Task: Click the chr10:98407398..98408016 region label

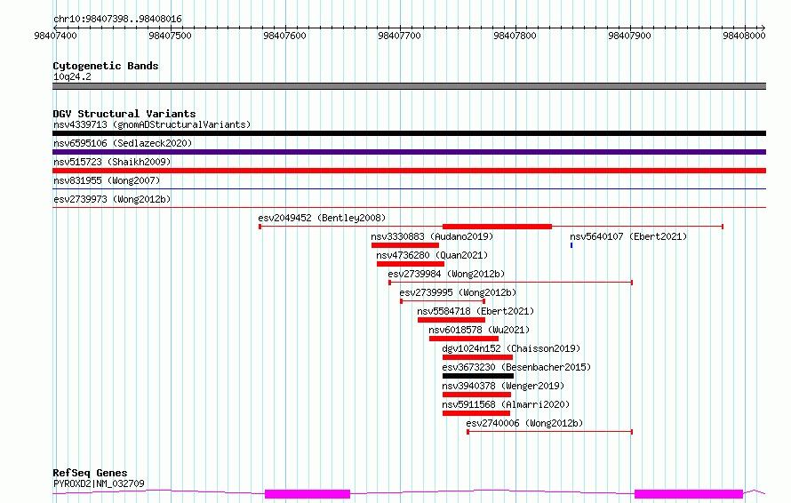Action: (x=117, y=20)
